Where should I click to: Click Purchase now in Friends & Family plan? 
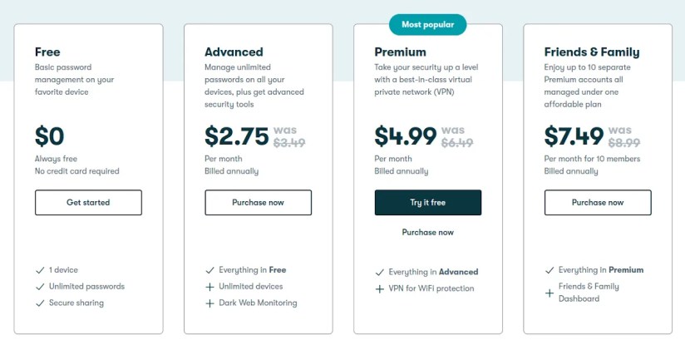click(x=597, y=202)
